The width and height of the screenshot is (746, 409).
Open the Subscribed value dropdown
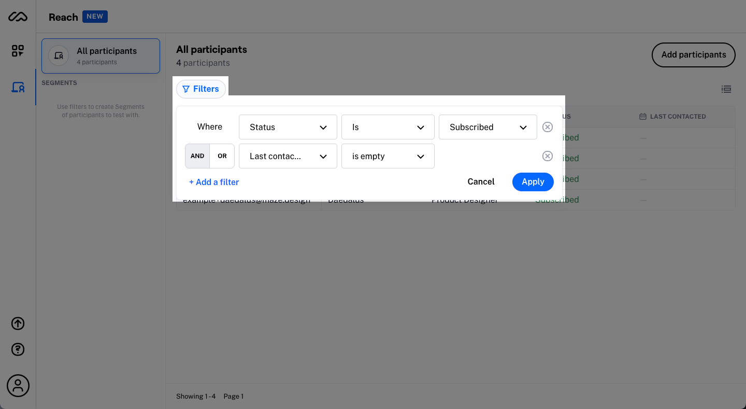(x=487, y=126)
